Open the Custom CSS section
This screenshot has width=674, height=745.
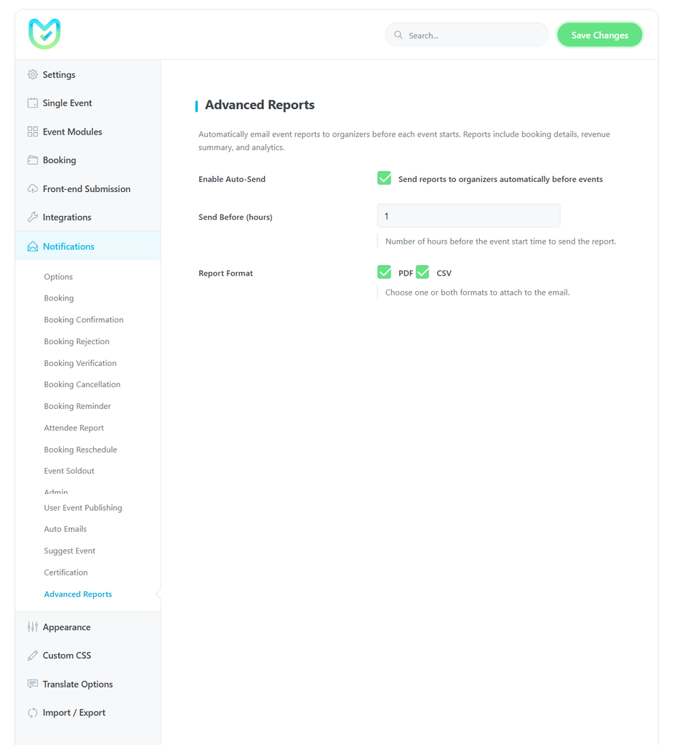(x=88, y=656)
